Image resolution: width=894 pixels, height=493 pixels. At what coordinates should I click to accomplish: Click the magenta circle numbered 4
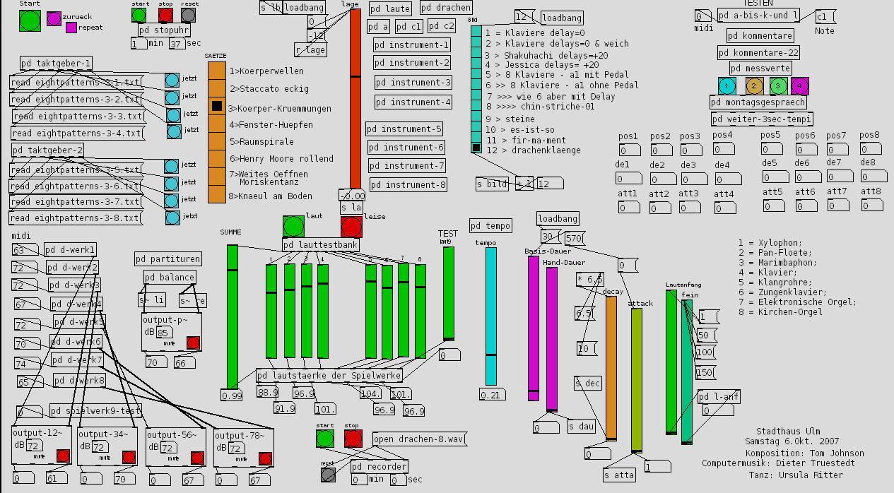pos(799,86)
